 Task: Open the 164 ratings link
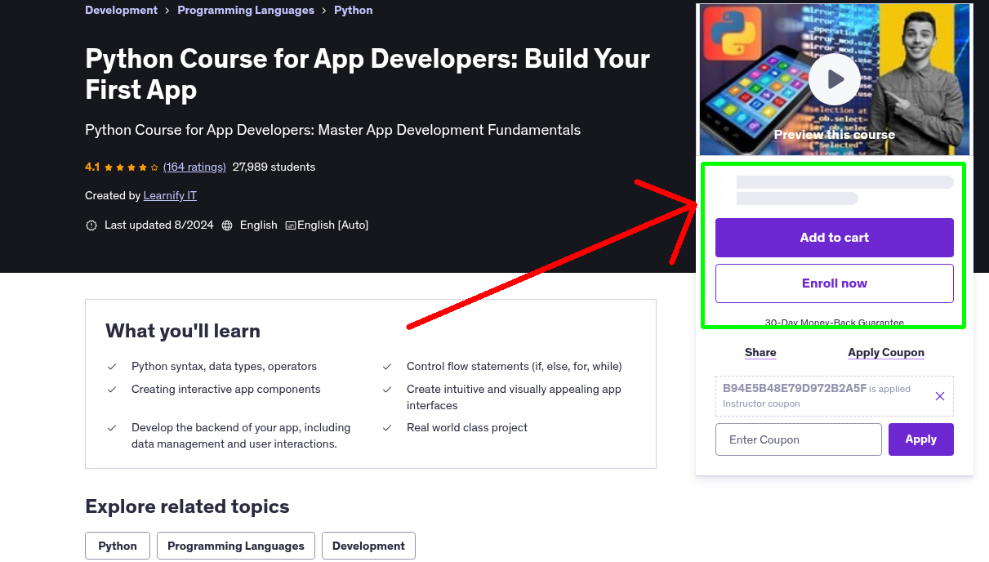tap(194, 167)
